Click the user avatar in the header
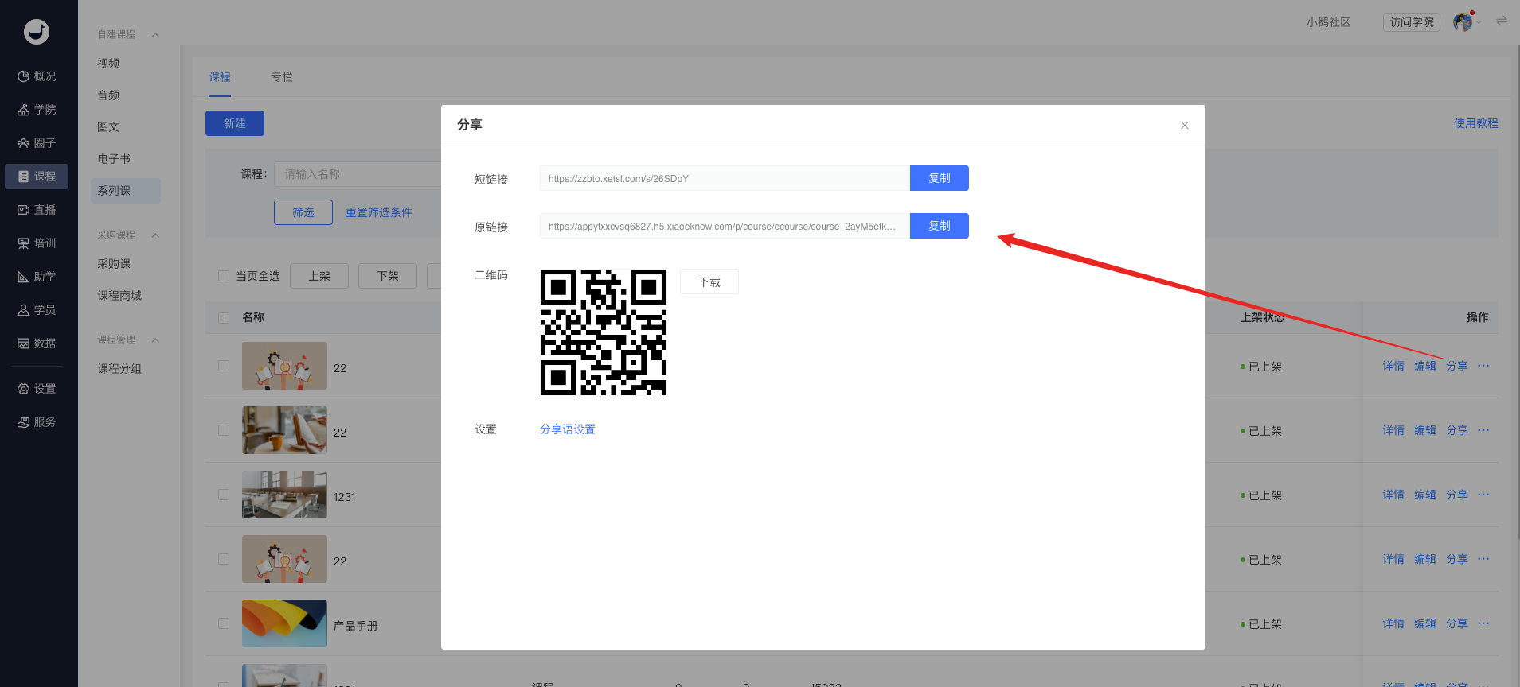 [x=1463, y=22]
